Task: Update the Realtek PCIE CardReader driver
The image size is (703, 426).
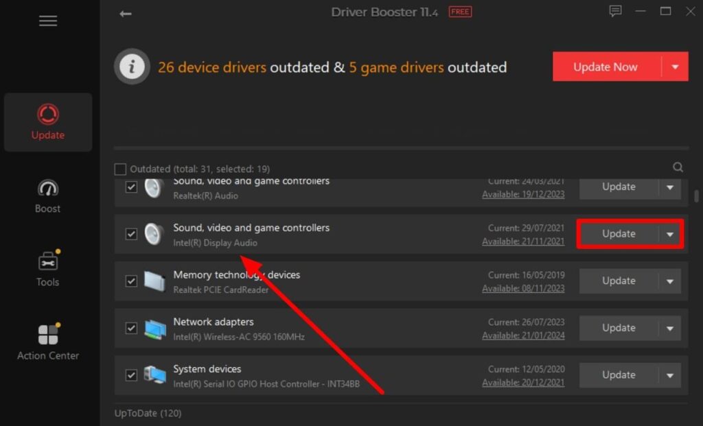Action: click(619, 281)
